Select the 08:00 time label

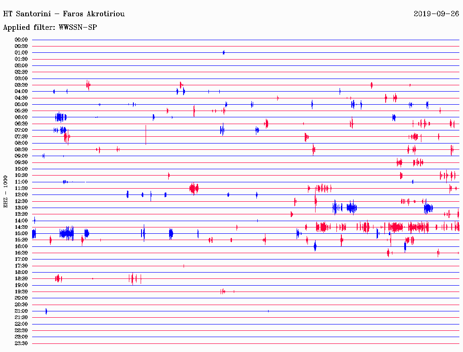click(x=21, y=143)
